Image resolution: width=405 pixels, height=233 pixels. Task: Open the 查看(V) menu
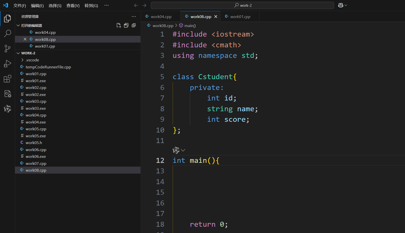pyautogui.click(x=73, y=5)
